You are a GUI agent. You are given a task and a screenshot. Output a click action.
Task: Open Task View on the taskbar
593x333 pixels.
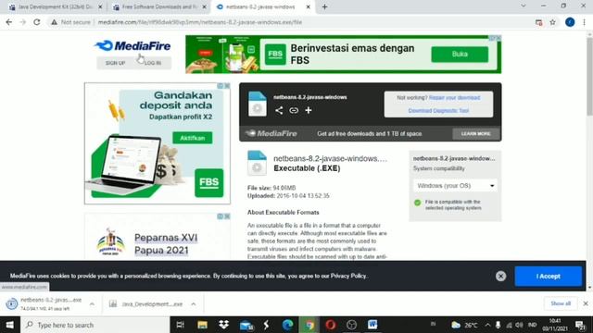click(181, 325)
